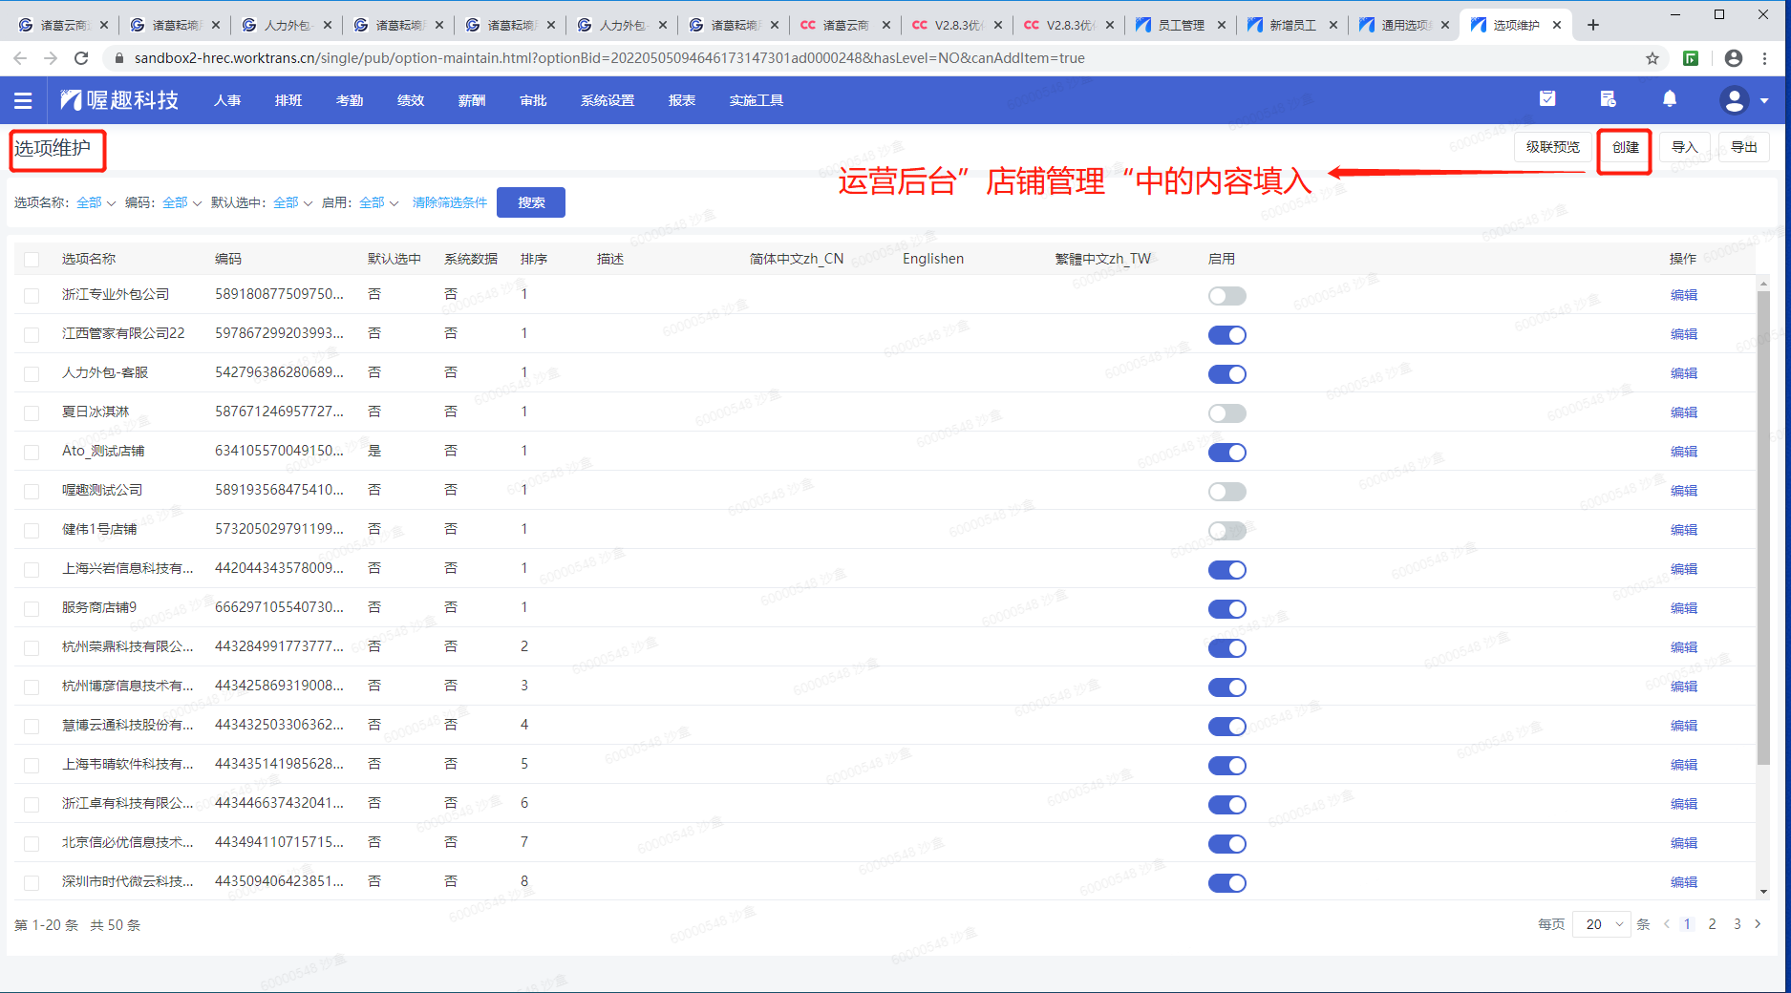The image size is (1791, 993).
Task: Open the 考勤 menu
Action: [x=349, y=100]
